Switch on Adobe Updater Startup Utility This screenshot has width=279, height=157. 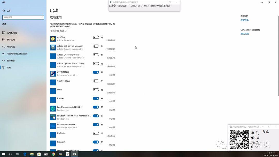click(x=96, y=64)
